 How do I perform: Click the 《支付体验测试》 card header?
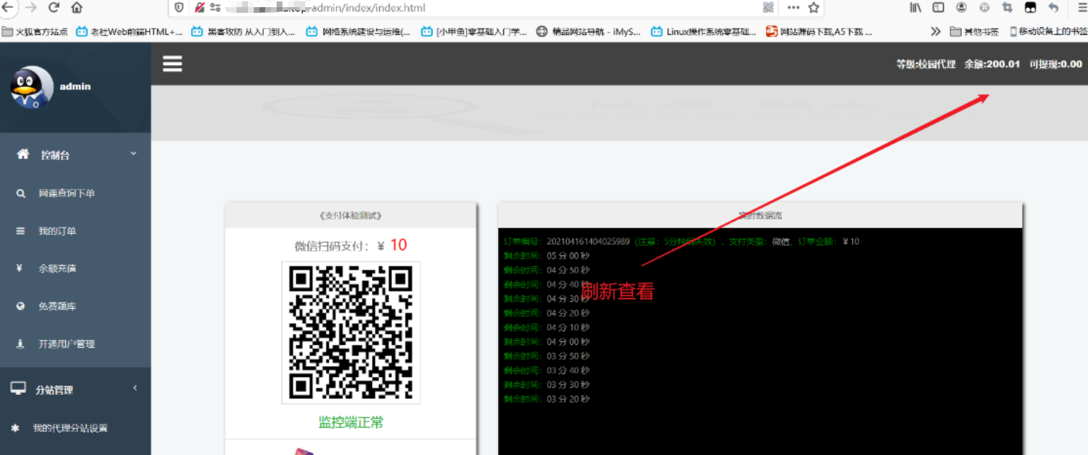[350, 215]
